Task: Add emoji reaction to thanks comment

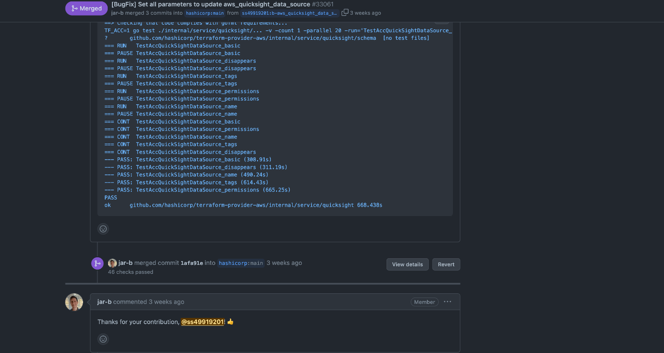Action: click(103, 339)
